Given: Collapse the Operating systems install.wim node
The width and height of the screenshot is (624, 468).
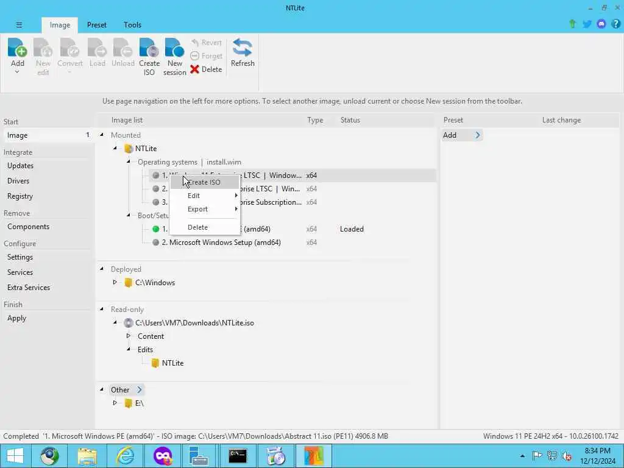Looking at the screenshot, I should 129,161.
